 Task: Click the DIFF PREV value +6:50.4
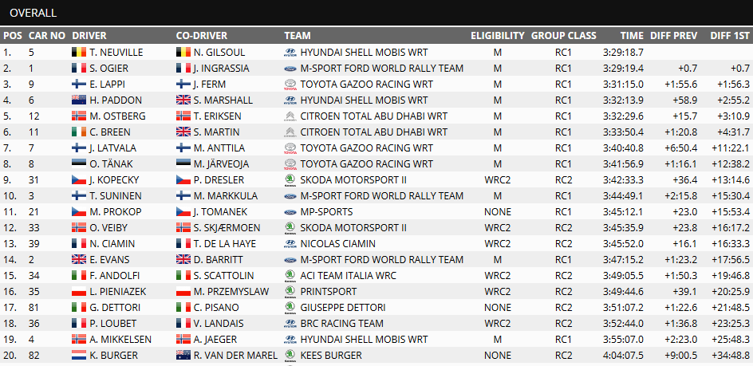681,148
